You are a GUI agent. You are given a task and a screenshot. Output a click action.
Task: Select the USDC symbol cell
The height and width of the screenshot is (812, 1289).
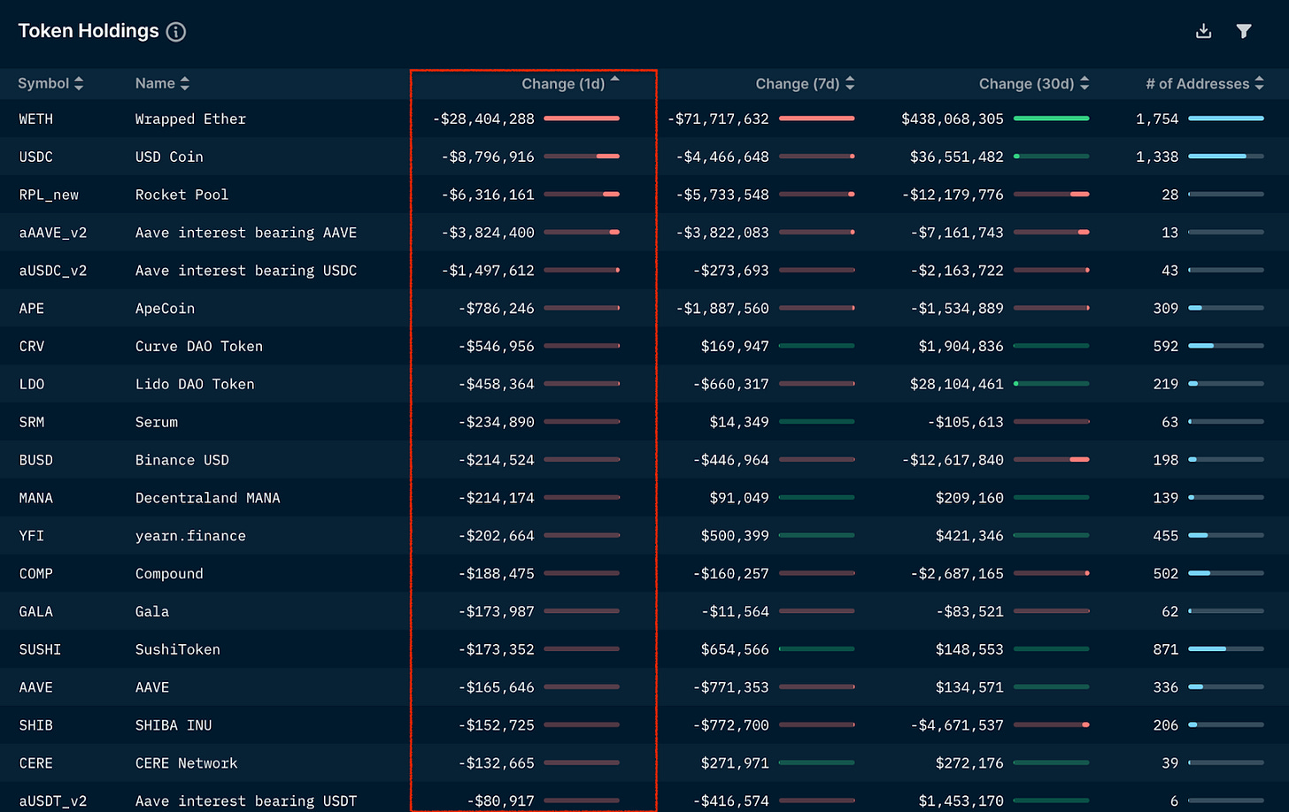click(x=36, y=157)
